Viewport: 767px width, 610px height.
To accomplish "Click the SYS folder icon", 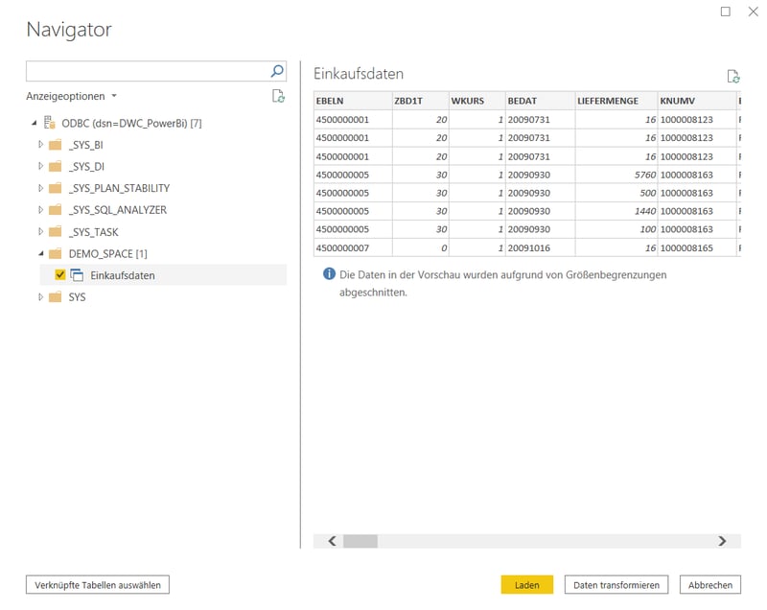I will tap(56, 297).
